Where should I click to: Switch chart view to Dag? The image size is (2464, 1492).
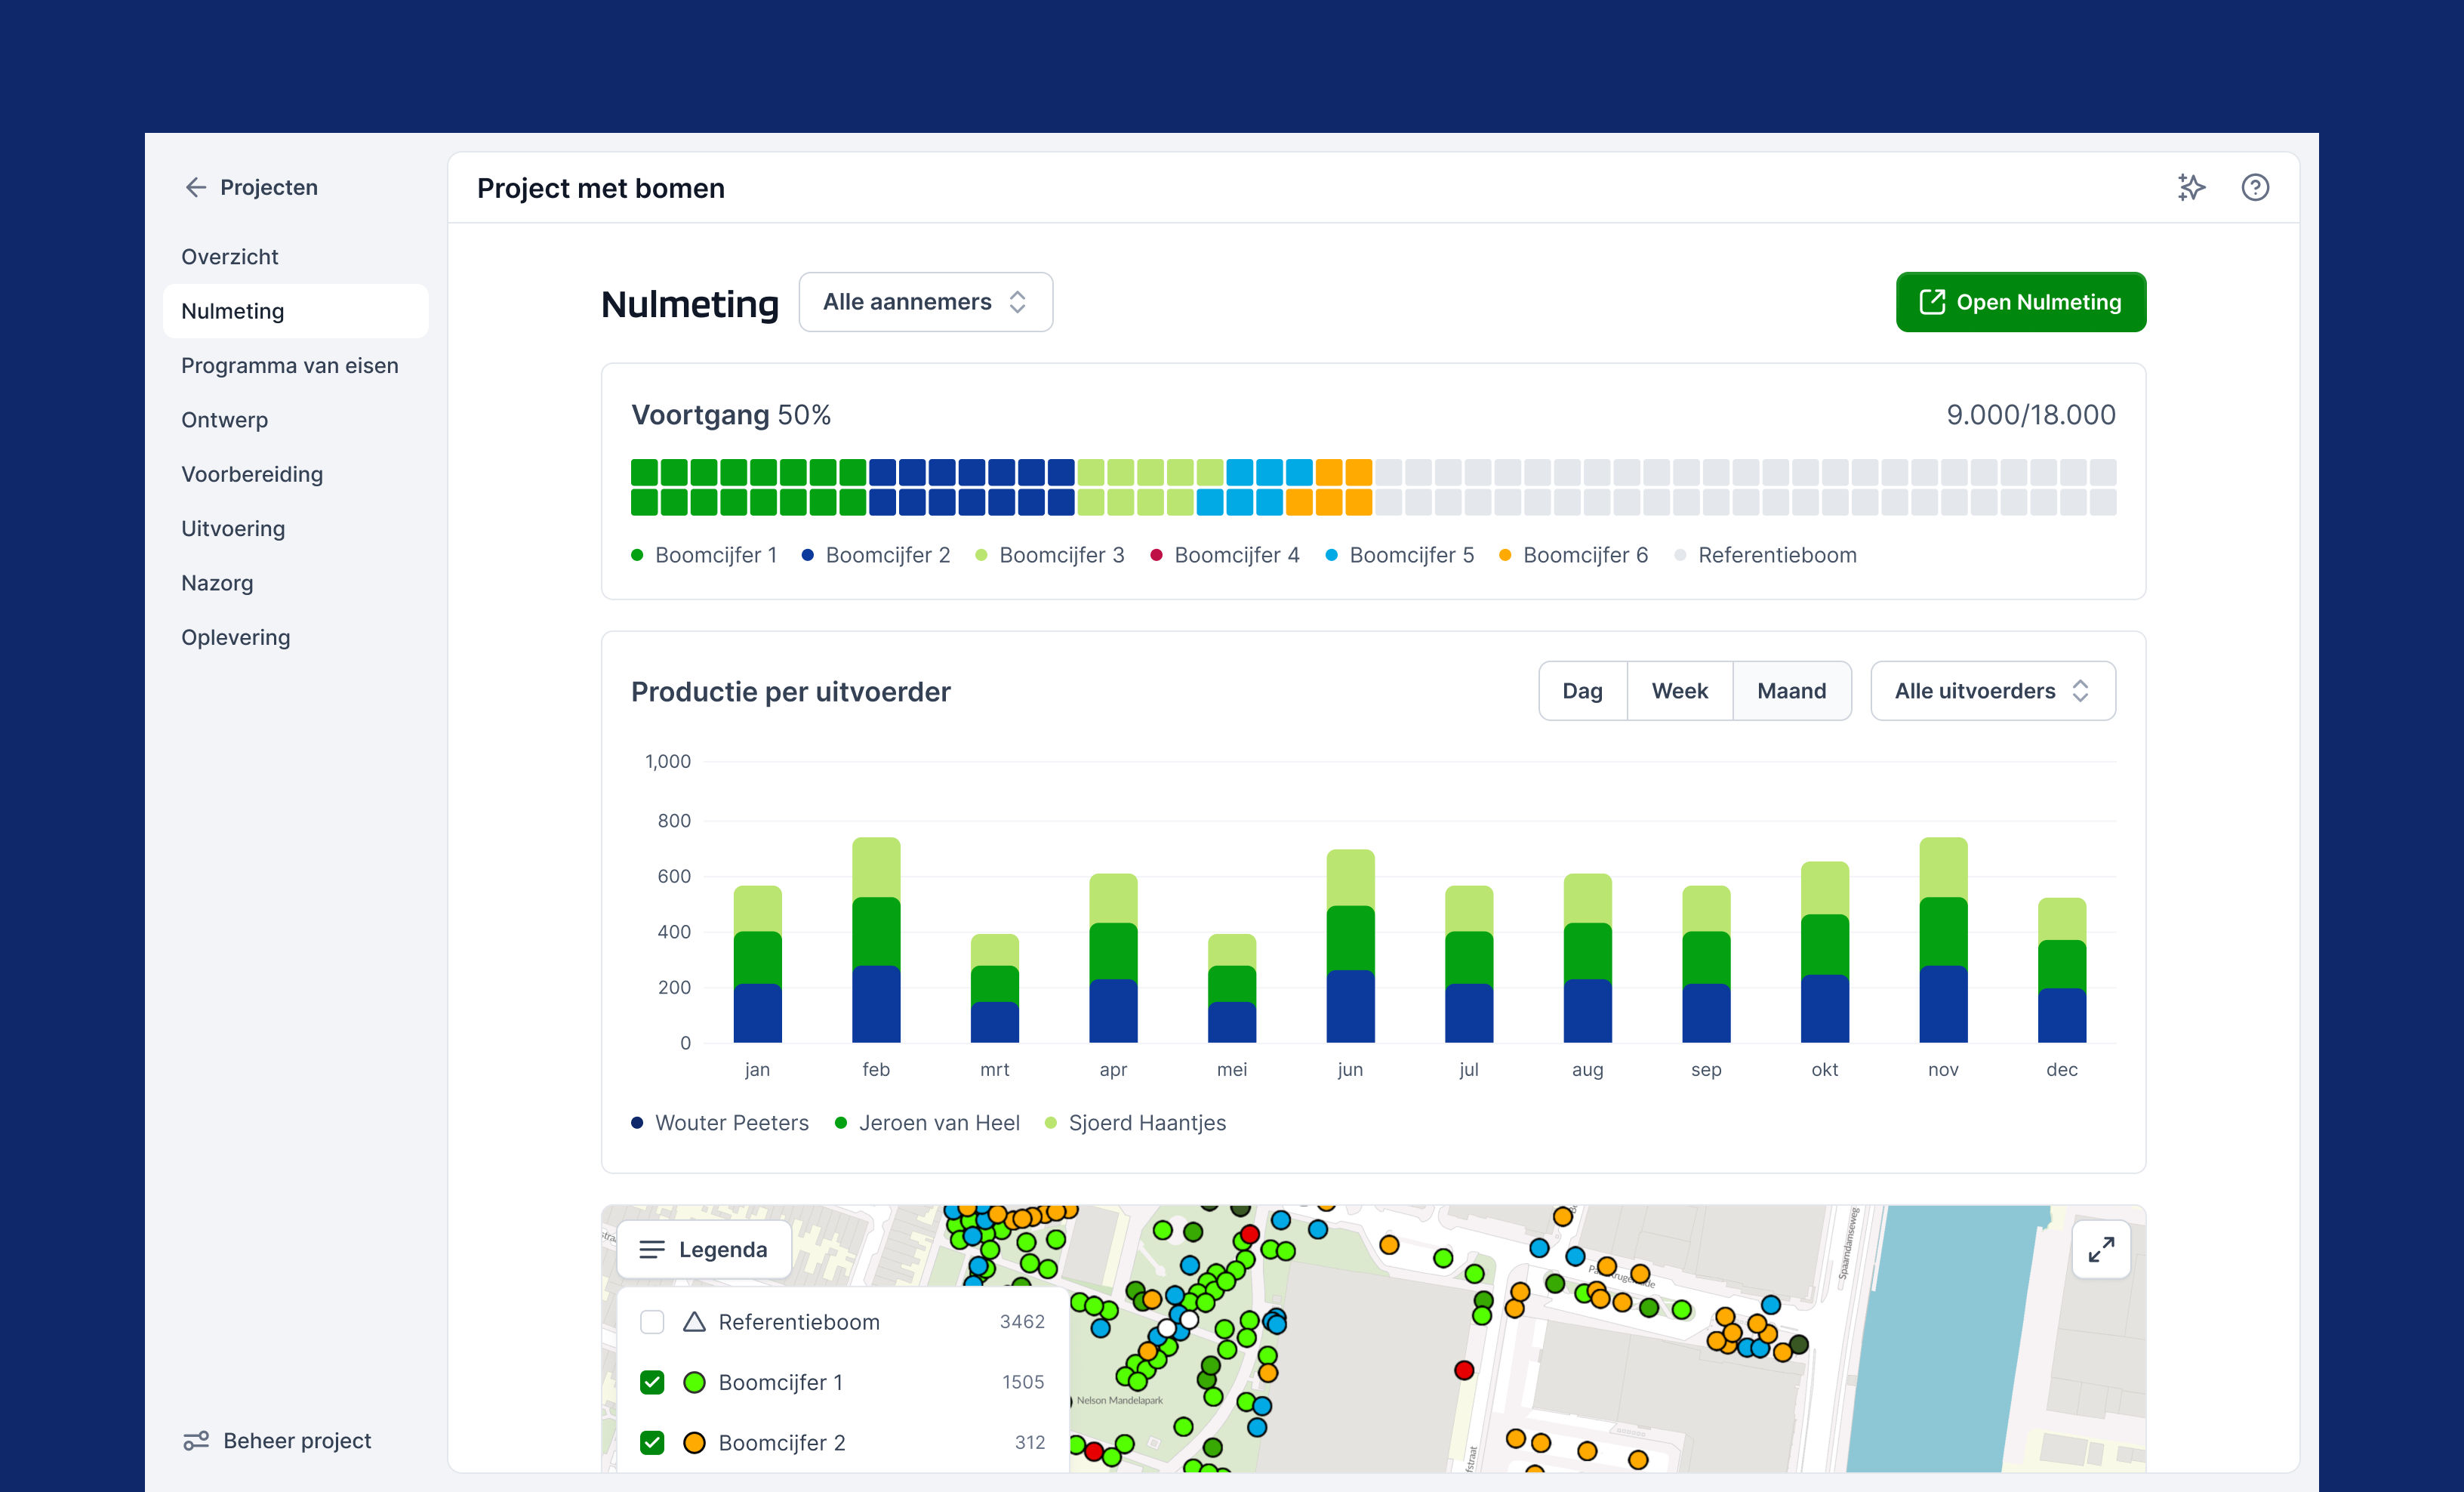[1582, 691]
